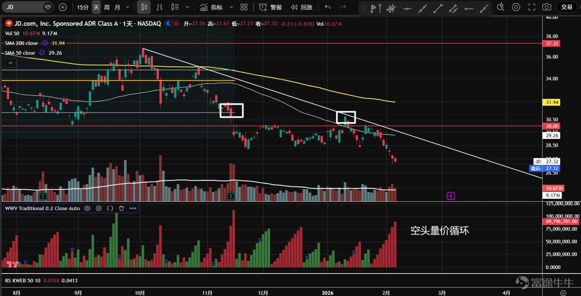Grab the floating drawing toolbar handle

363,8
